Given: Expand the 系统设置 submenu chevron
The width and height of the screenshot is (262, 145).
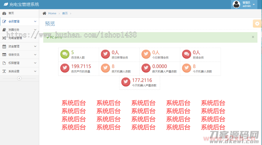Looking at the screenshot, I should click(35, 71).
